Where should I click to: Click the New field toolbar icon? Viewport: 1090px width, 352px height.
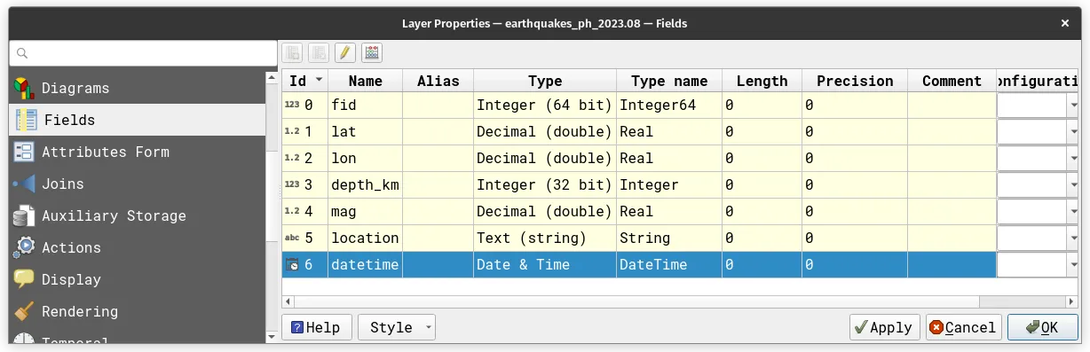point(293,52)
